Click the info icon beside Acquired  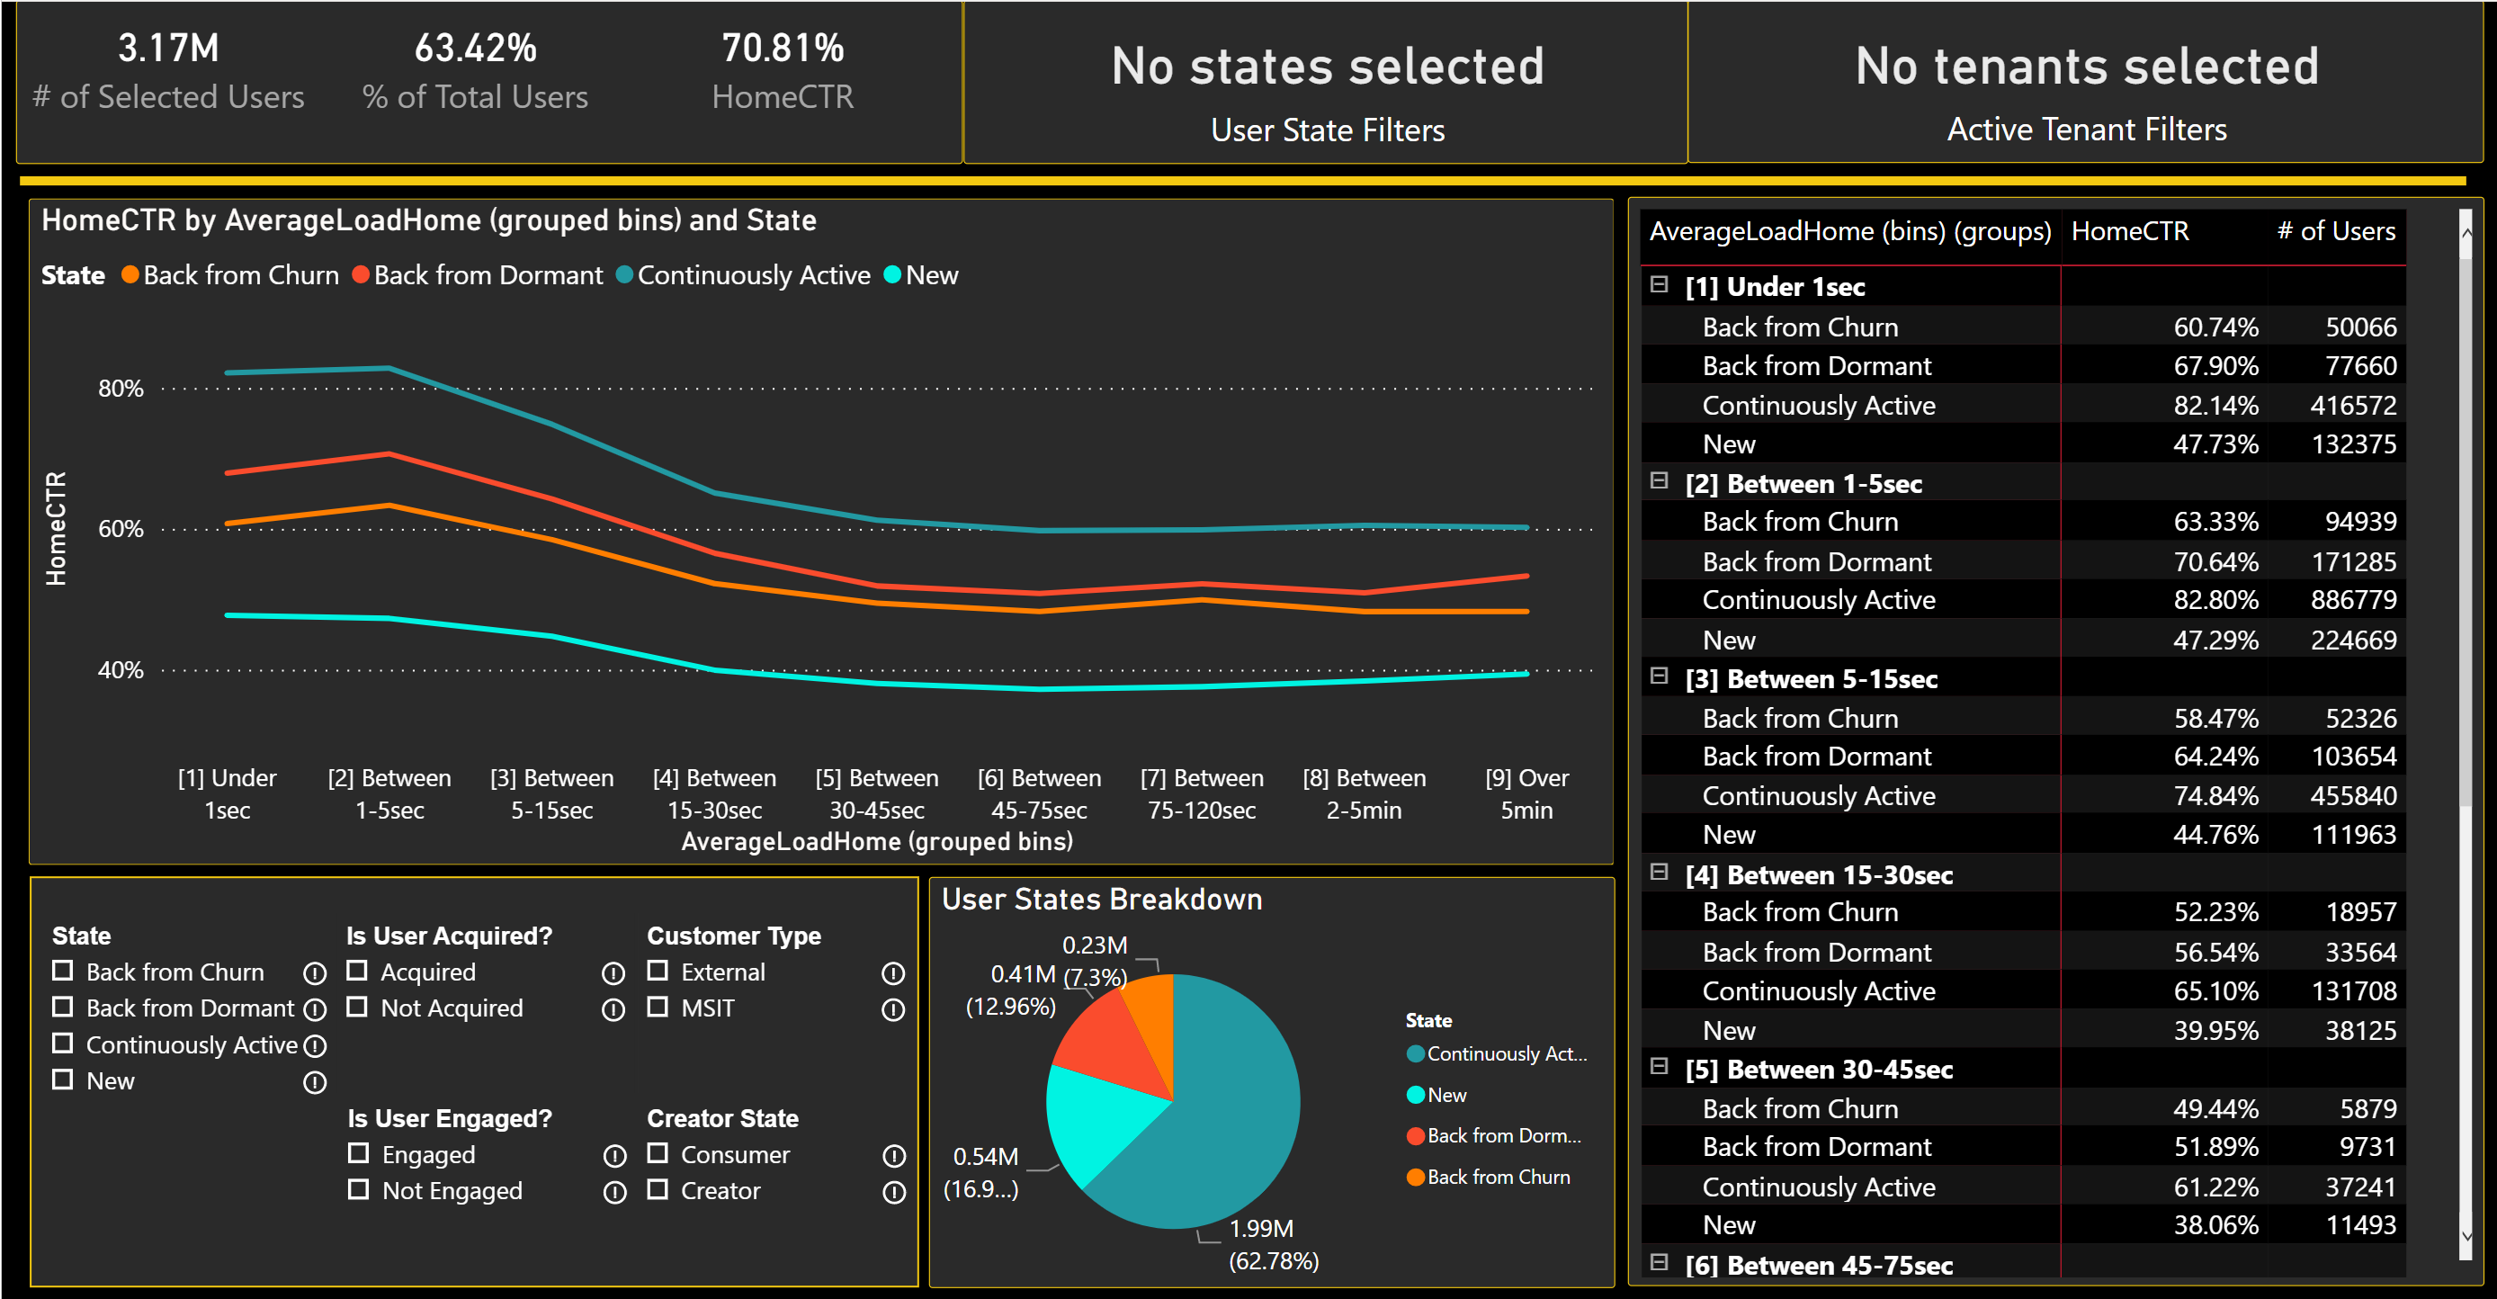613,972
